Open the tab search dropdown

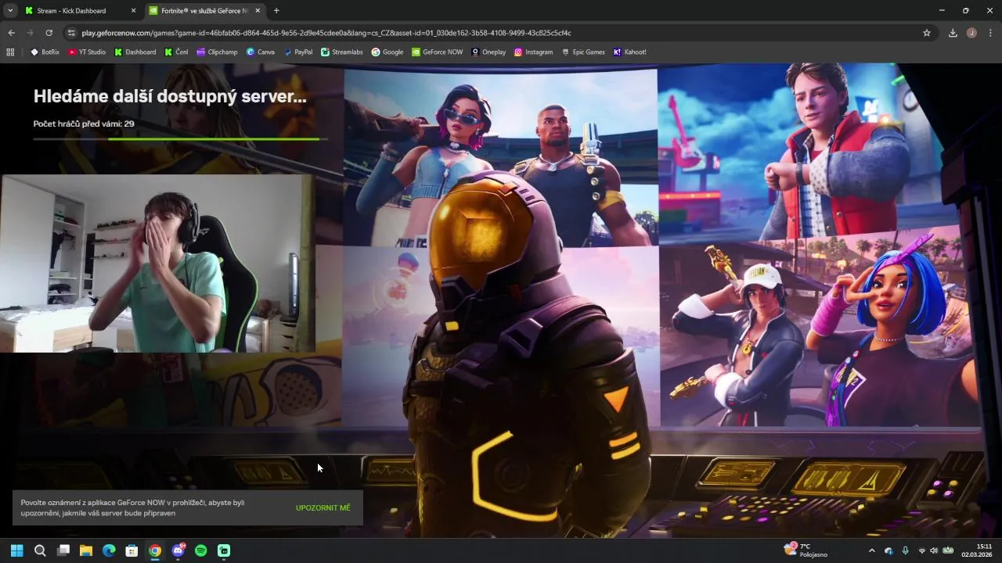tap(10, 11)
